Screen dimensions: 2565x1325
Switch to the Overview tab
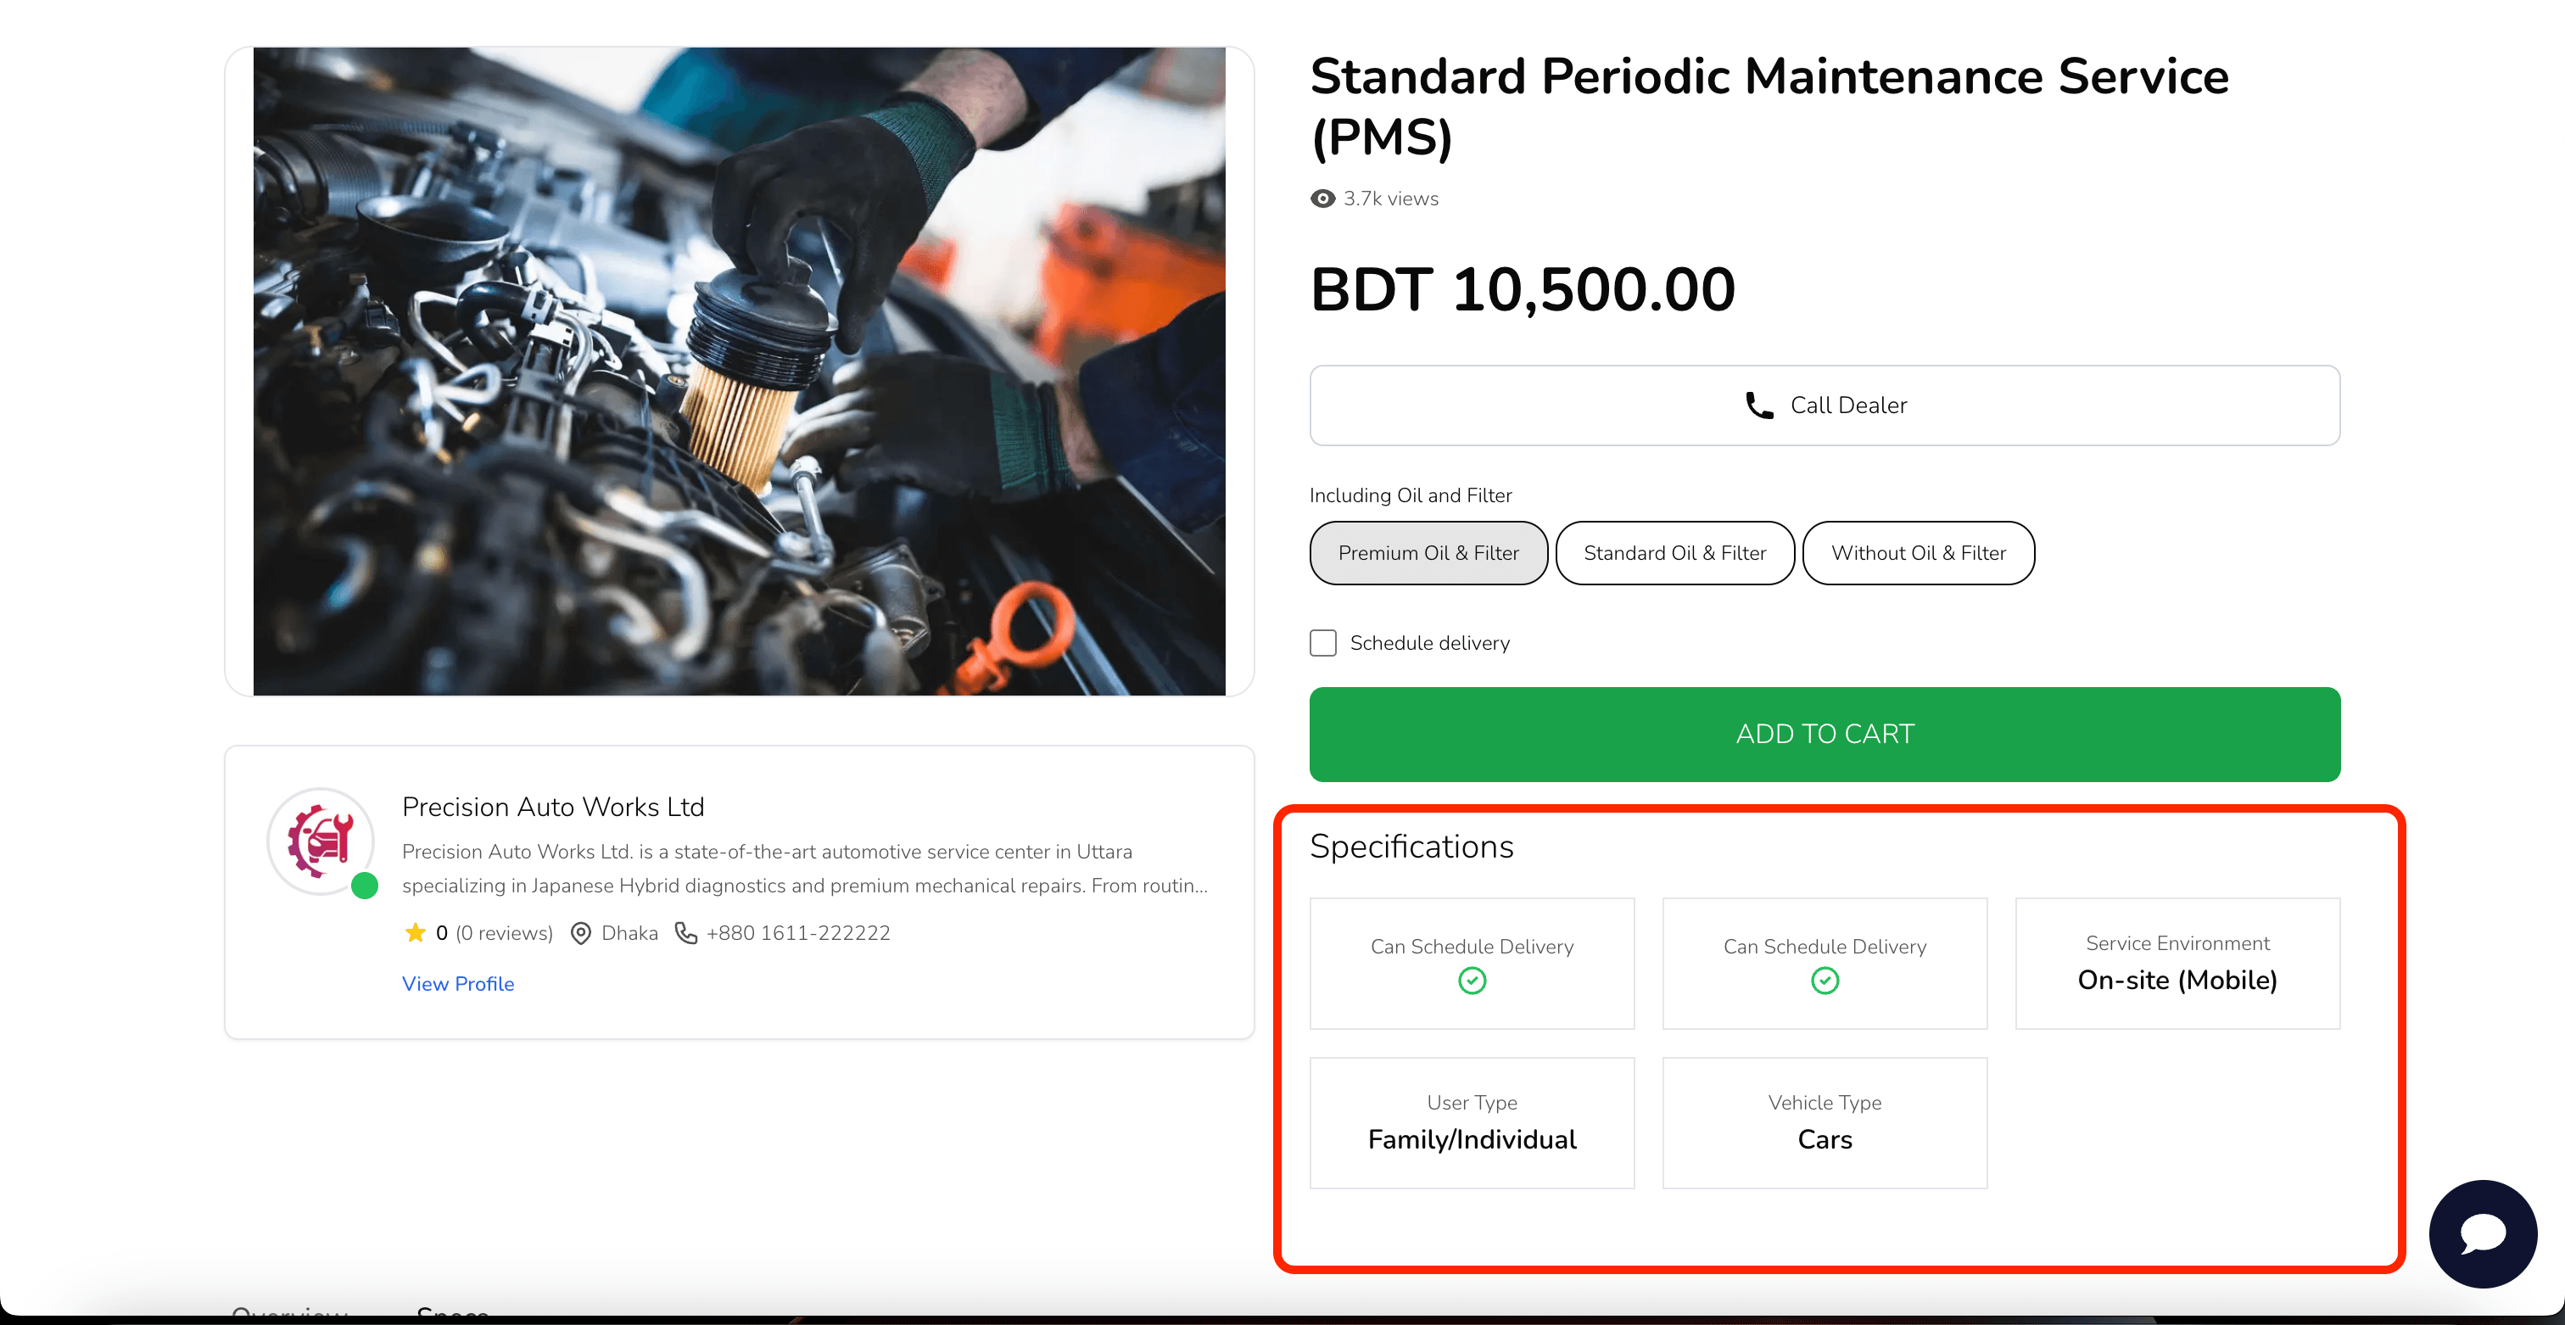[x=290, y=1313]
